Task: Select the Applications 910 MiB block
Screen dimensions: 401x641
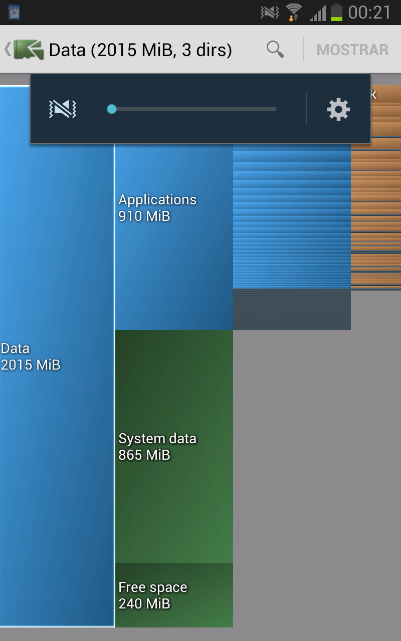Action: pyautogui.click(x=174, y=237)
